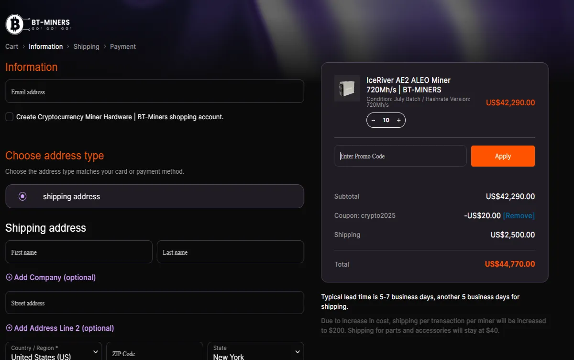Remove the crypto2025 coupon
The width and height of the screenshot is (574, 360).
[x=519, y=215]
